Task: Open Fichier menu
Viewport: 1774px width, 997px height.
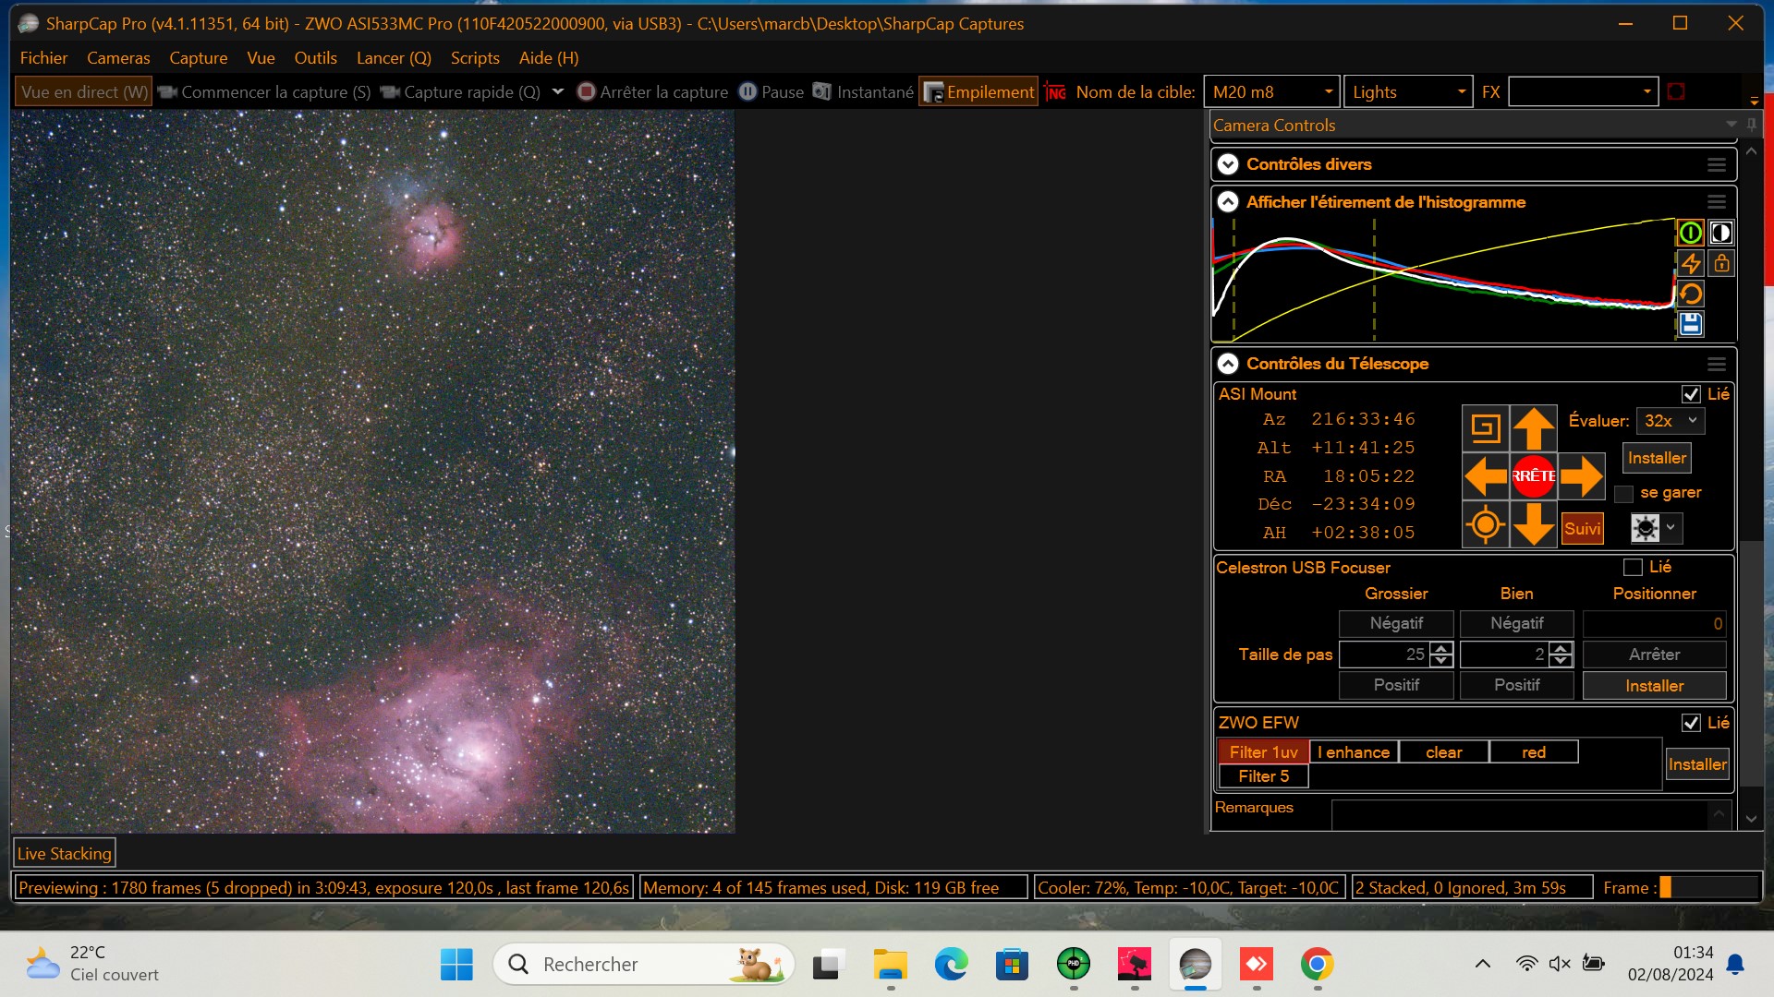Action: coord(43,58)
